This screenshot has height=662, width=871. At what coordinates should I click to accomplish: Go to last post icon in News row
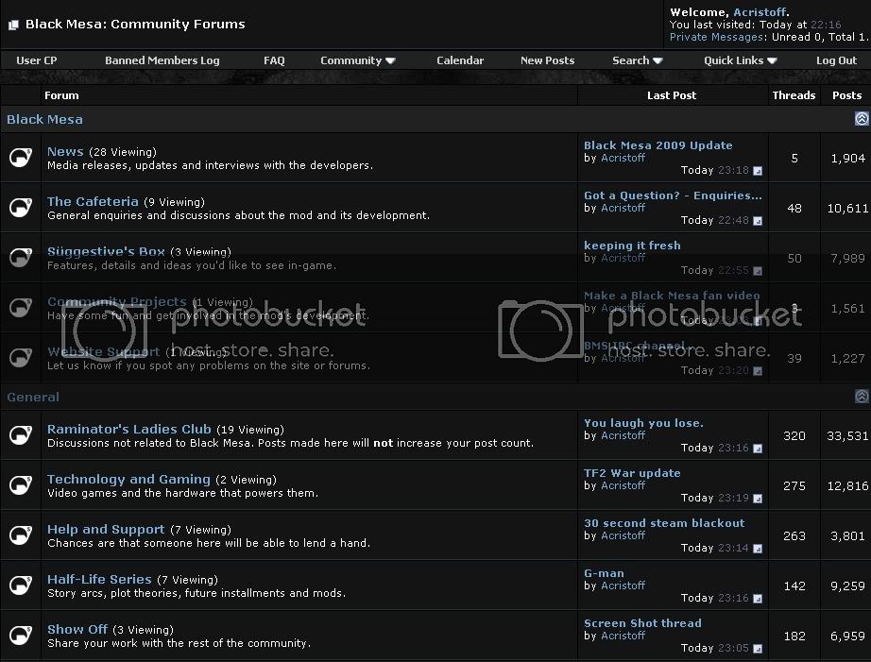tap(758, 171)
